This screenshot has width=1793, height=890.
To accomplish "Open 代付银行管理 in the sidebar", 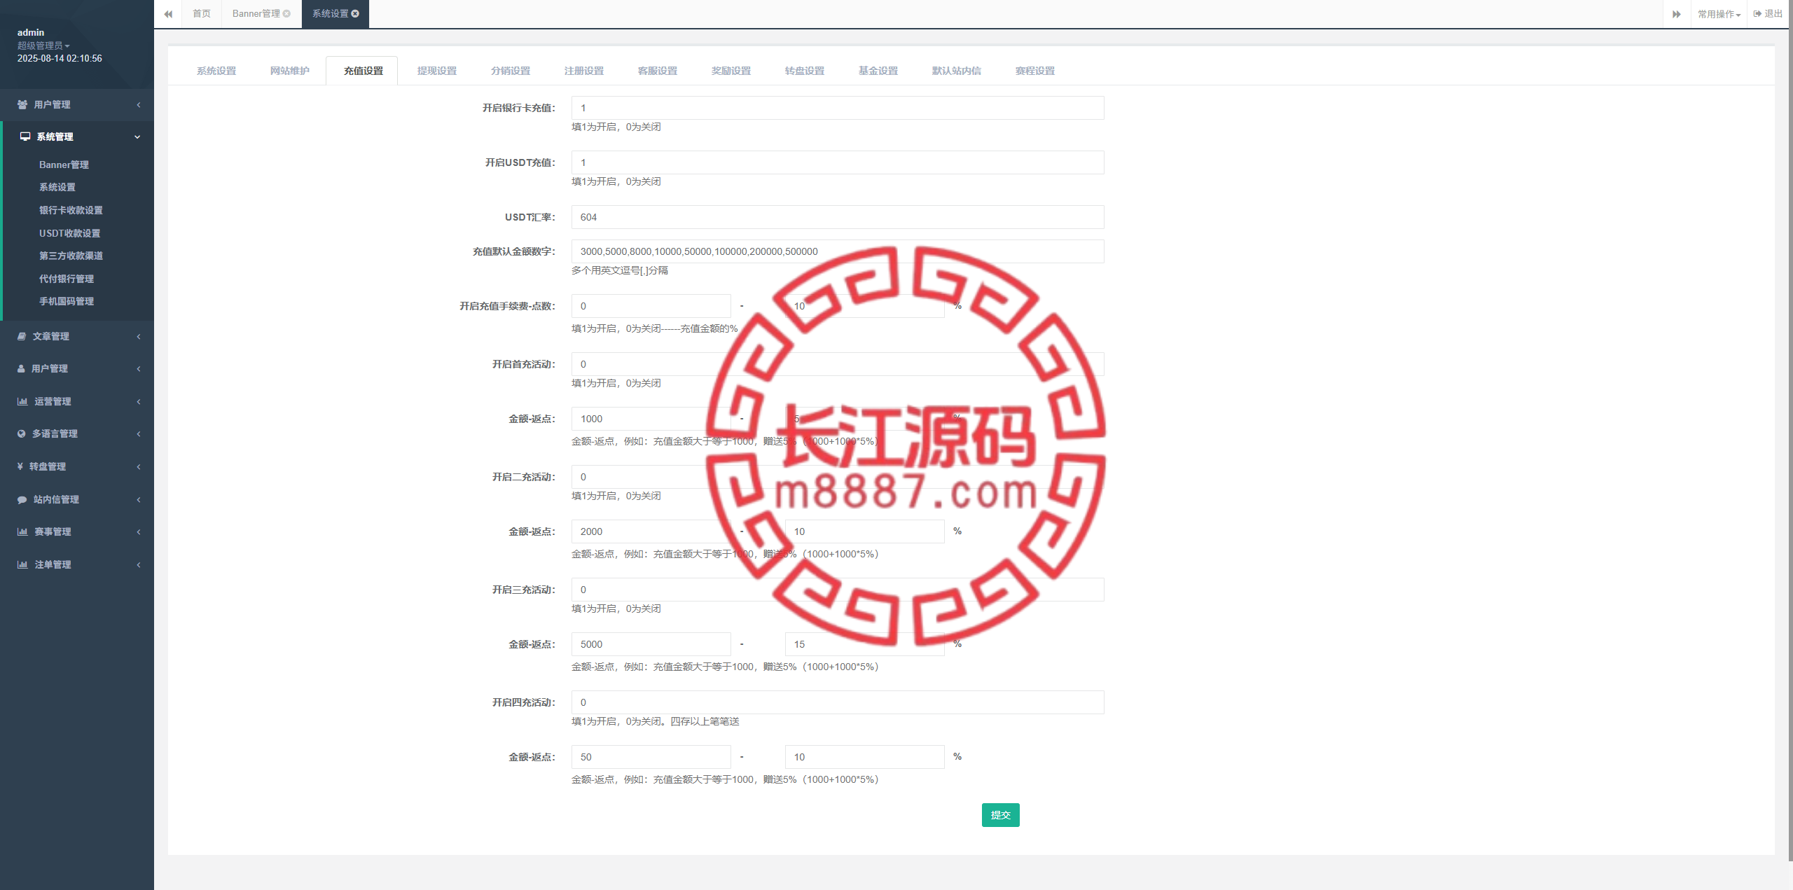I will [67, 279].
